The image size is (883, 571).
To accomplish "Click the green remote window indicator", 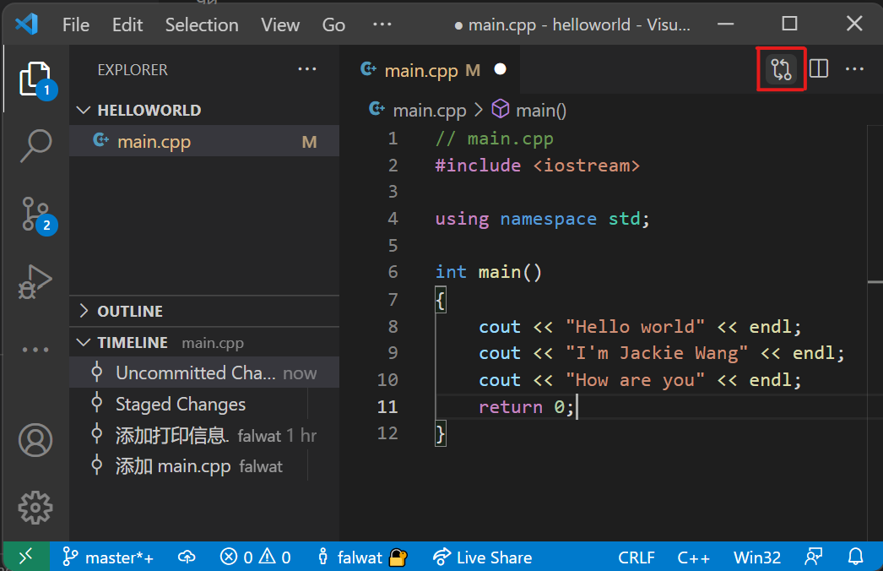I will [25, 557].
